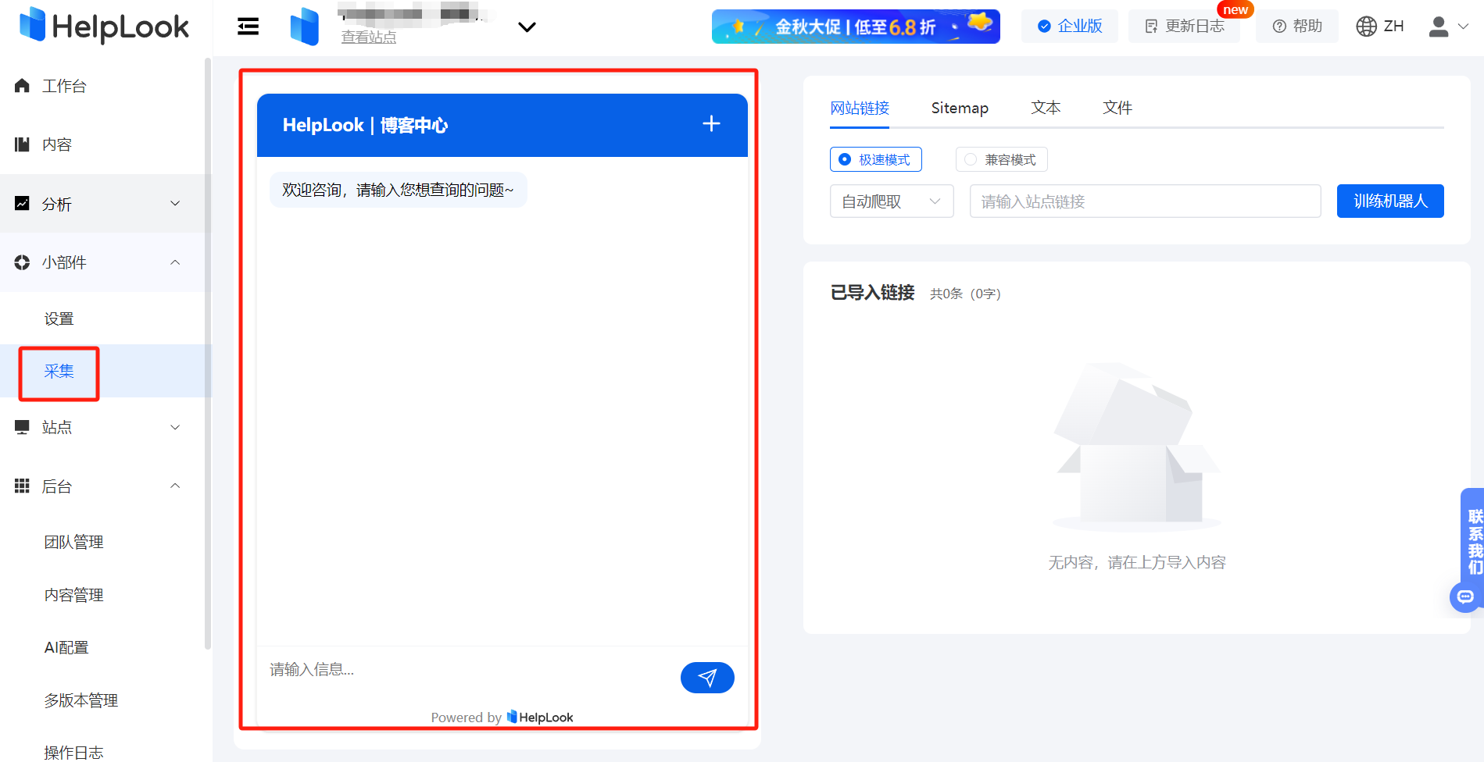
Task: Click the 分析 chart icon
Action: [22, 204]
